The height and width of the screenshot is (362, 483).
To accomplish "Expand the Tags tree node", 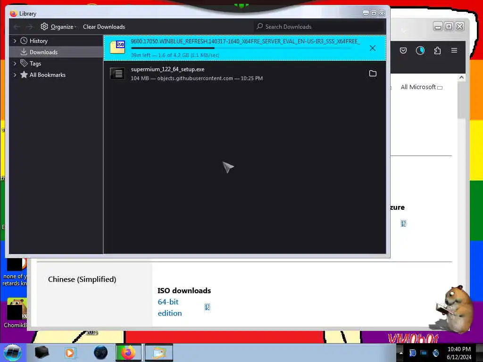I will (x=15, y=64).
